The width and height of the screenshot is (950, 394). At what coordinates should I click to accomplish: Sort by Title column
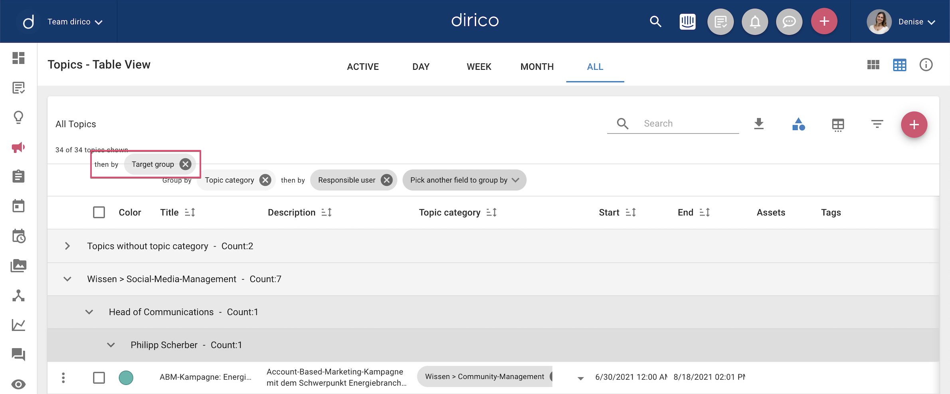coord(190,213)
